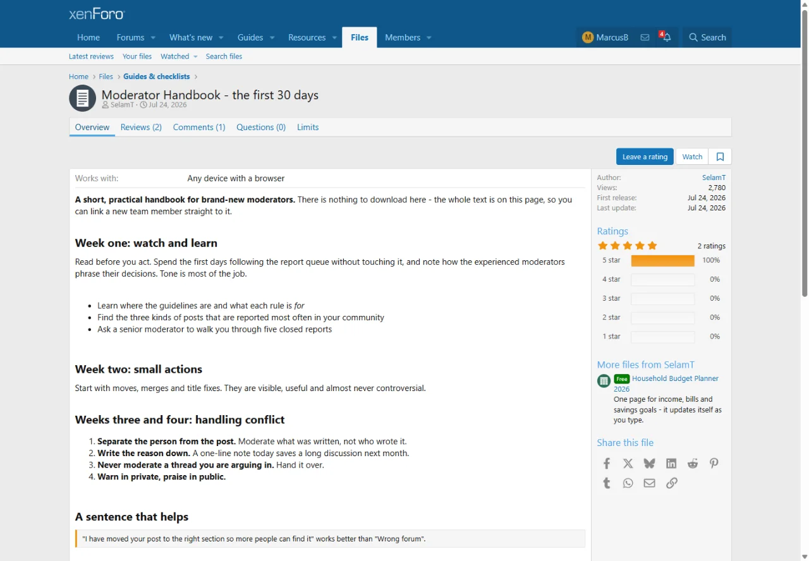Click the Household Budget Planner spreadsheet icon

coord(604,380)
